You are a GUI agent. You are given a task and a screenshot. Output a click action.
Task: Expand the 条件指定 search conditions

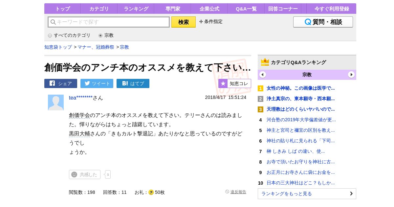[211, 22]
